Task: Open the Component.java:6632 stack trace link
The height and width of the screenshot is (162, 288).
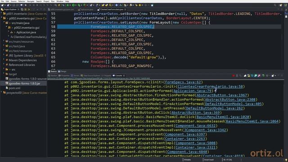Action: (195, 126)
